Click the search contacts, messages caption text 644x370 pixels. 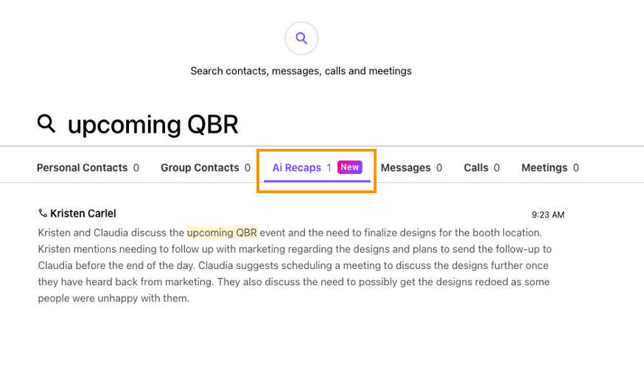pyautogui.click(x=301, y=71)
